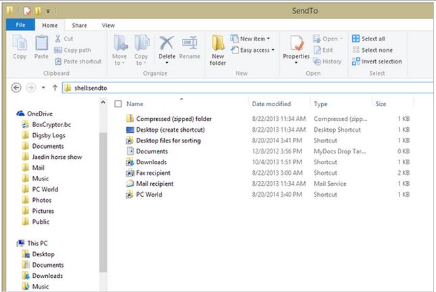Click Invert selection
This screenshot has height=292, width=436.
coord(377,62)
